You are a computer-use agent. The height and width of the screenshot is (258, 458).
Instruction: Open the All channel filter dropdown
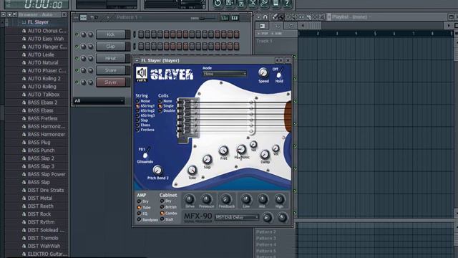99,100
